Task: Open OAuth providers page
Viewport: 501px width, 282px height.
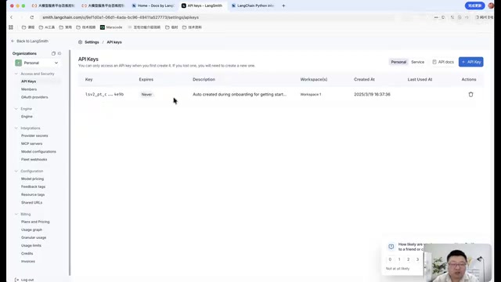Action: tap(34, 97)
